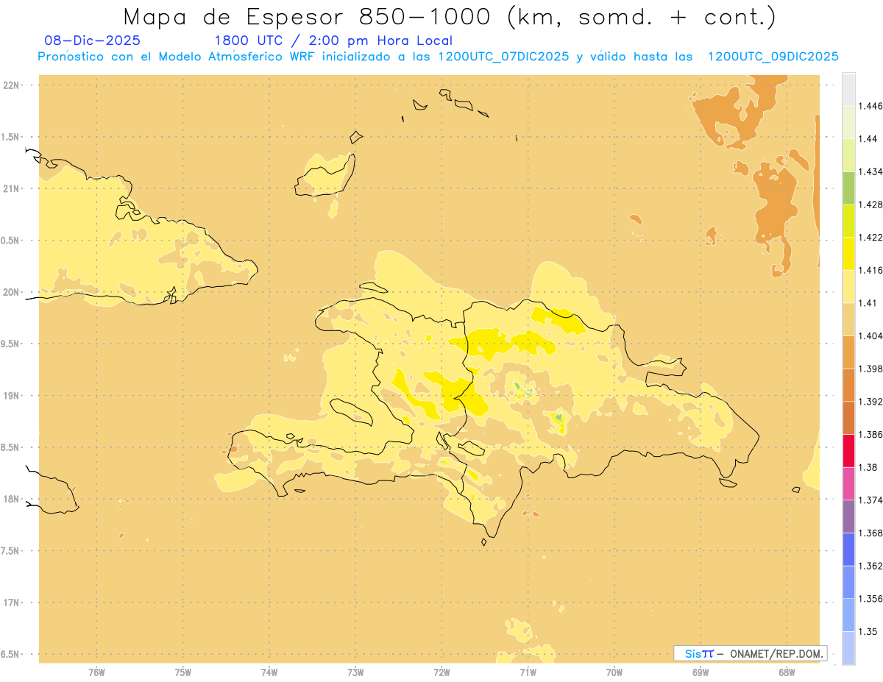This screenshot has width=883, height=682.
Task: Click the colorbar value "1.398"
Action: tap(870, 369)
